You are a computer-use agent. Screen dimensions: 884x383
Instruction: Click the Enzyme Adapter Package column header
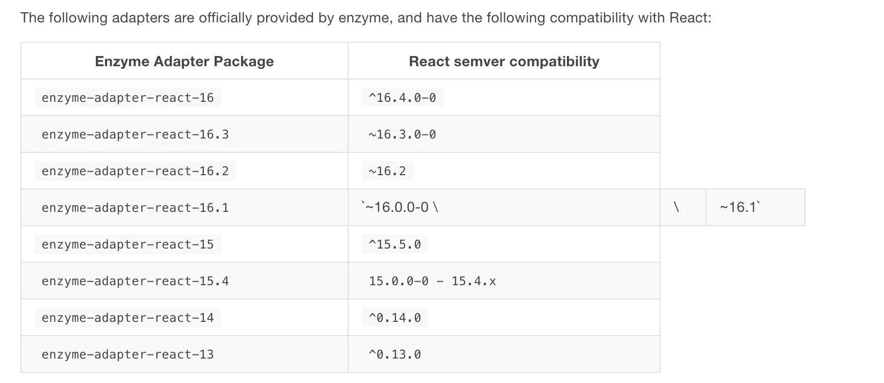tap(184, 62)
